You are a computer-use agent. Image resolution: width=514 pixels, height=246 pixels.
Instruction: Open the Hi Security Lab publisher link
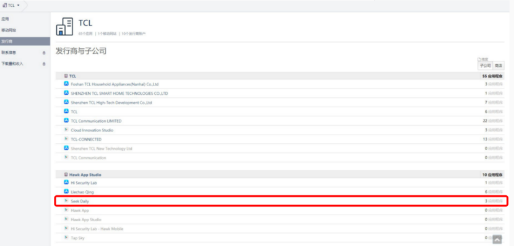[x=84, y=183]
